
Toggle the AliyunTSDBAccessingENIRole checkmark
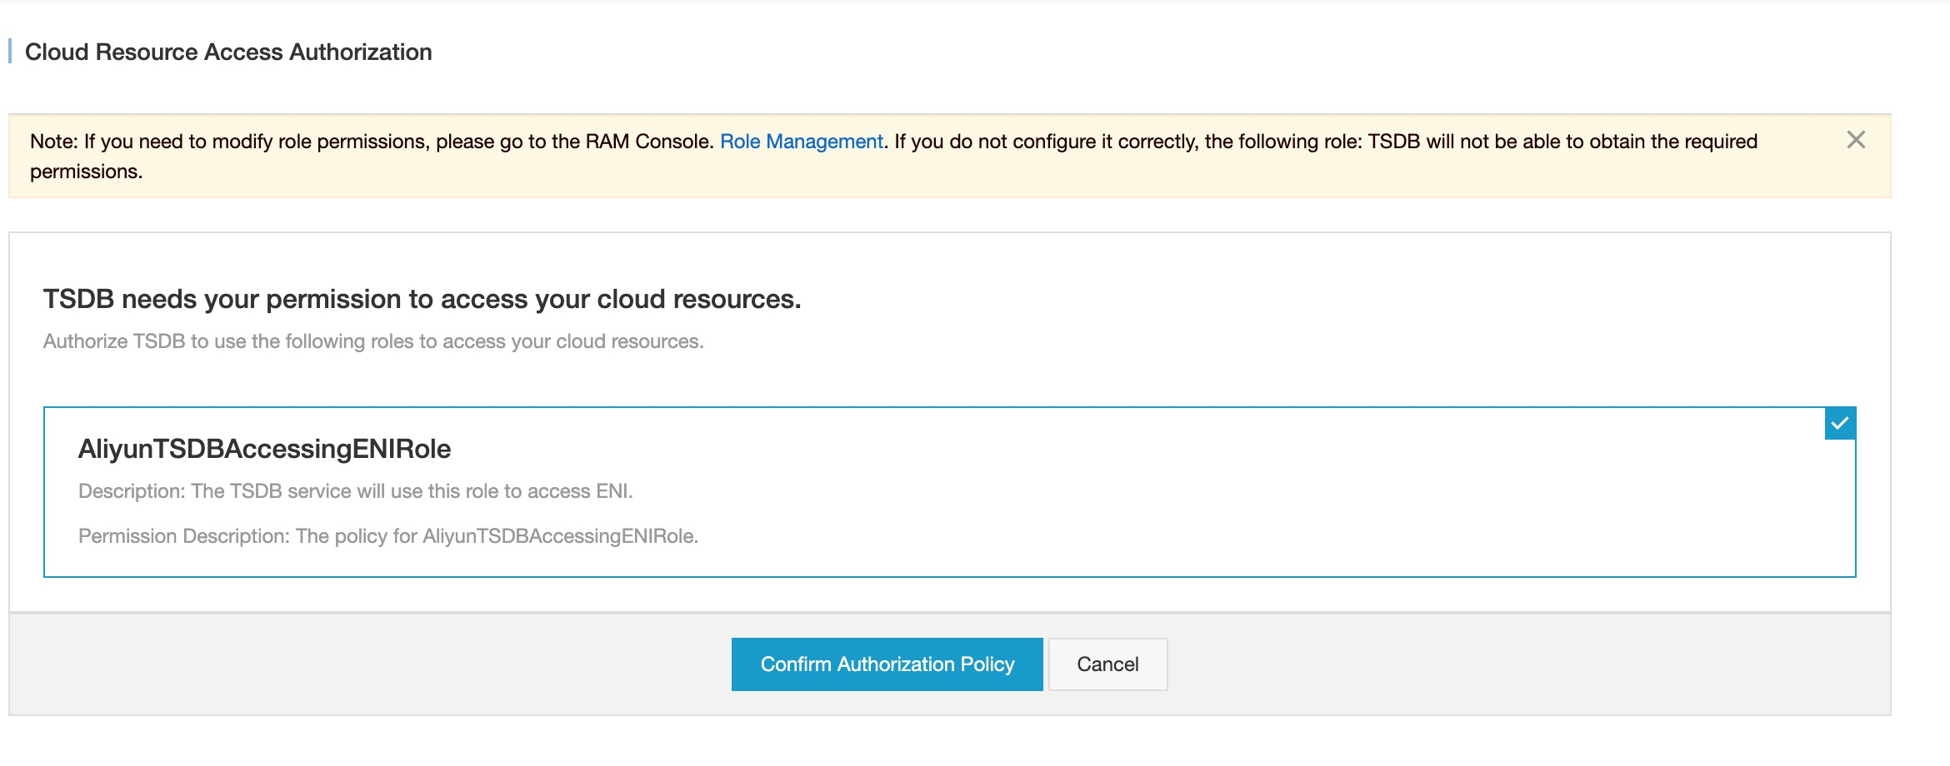tap(1839, 424)
